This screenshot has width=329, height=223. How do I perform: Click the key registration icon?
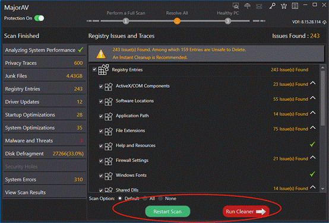pos(273,6)
